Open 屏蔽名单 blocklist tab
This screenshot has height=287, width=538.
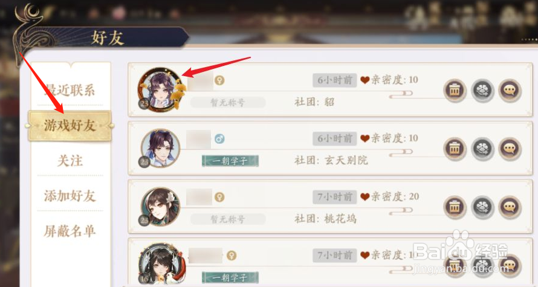(x=70, y=231)
